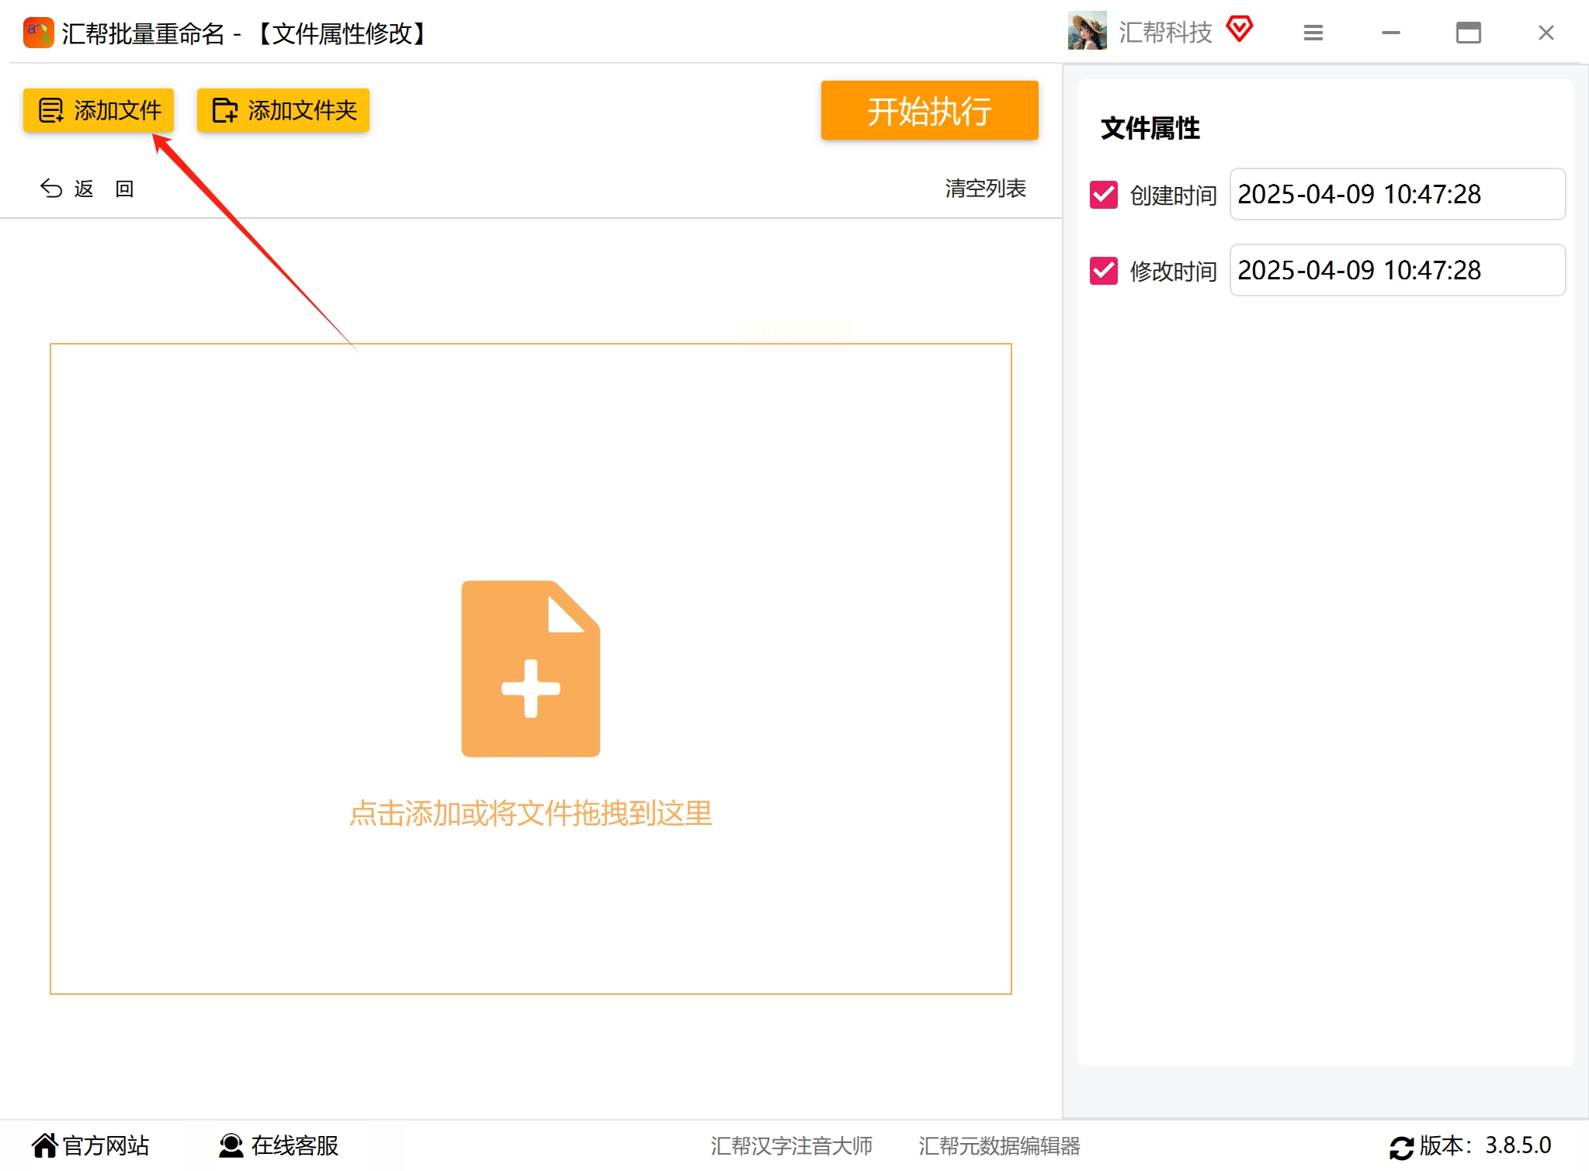Click the orange add-document icon in drop zone
The image size is (1589, 1171).
click(530, 668)
